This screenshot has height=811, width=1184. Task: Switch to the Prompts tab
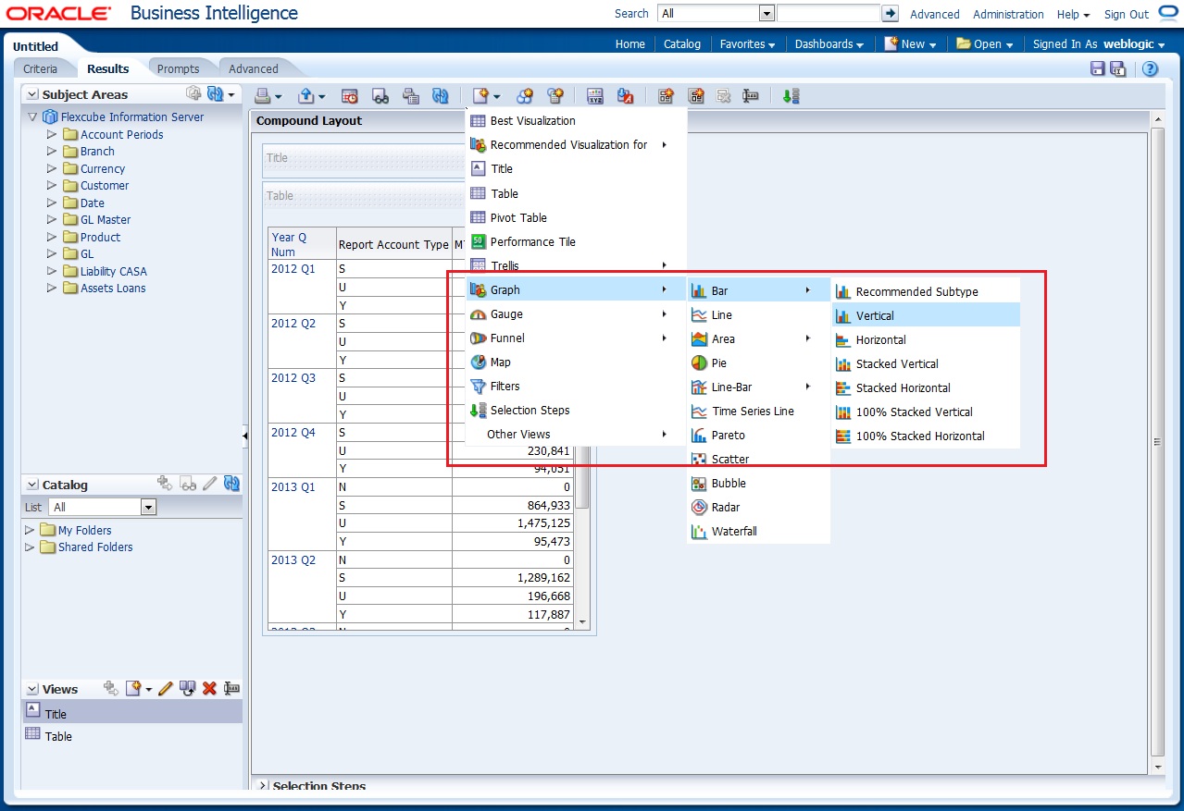tap(178, 68)
